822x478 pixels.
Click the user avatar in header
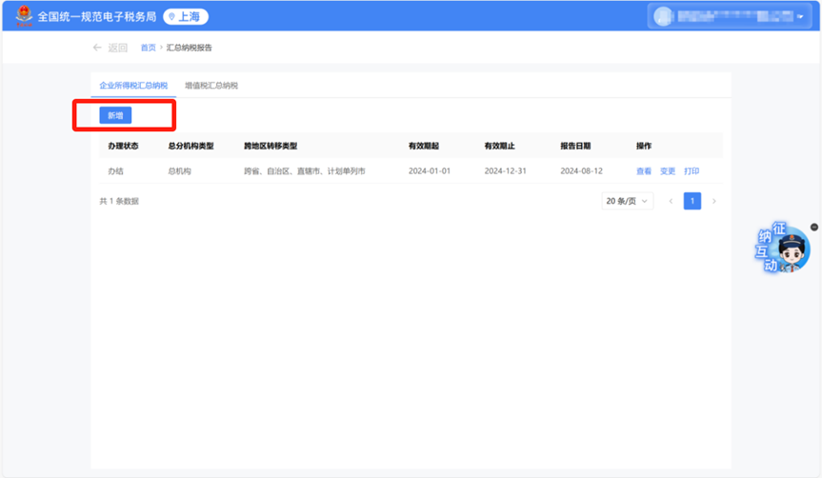coord(663,16)
